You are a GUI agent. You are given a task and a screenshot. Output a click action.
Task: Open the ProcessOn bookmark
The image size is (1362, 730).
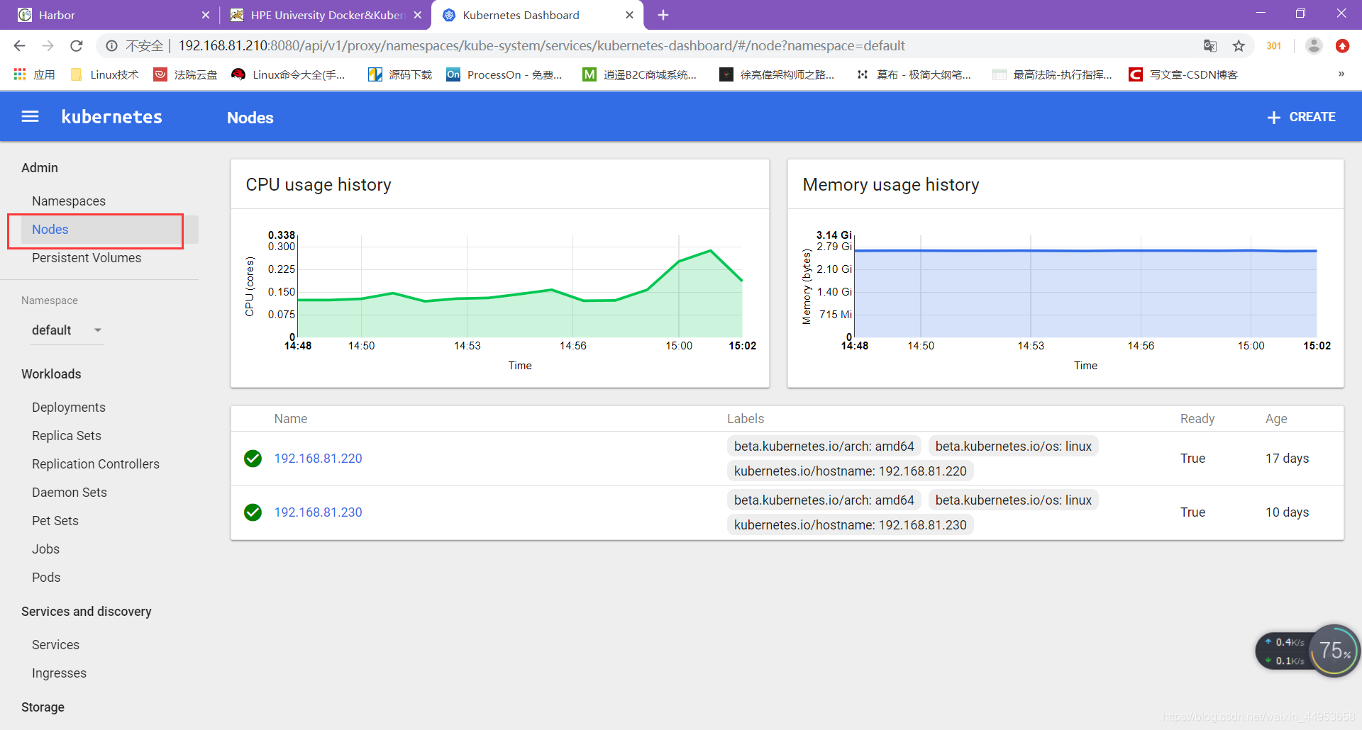pos(504,74)
